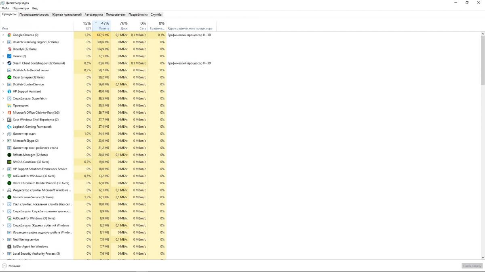The height and width of the screenshot is (272, 485).
Task: Click the Razer Synapse icon
Action: 9,77
